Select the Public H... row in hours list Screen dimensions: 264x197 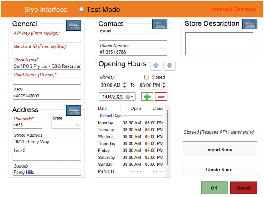[x=131, y=171]
